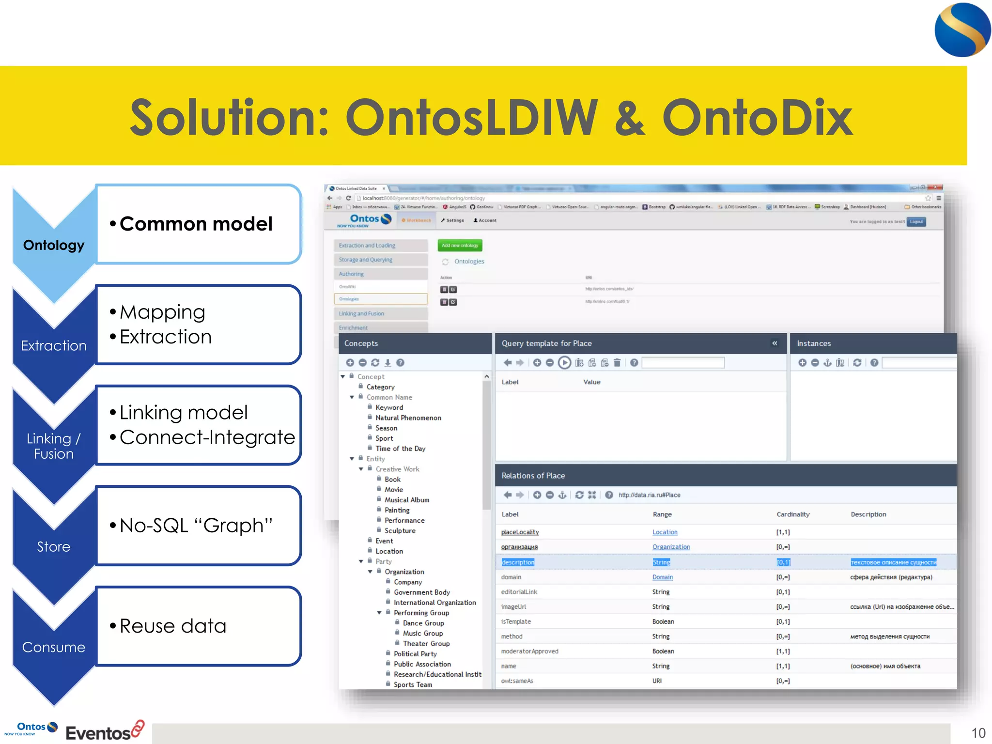The image size is (992, 744).
Task: Open Workbench tab in Ontos header
Action: 416,220
